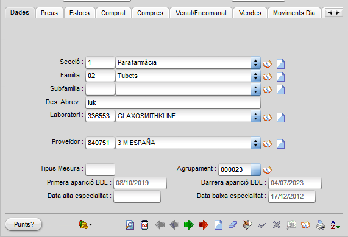Image resolution: width=348 pixels, height=237 pixels.
Task: Click the Punts? button
Action: 24,224
